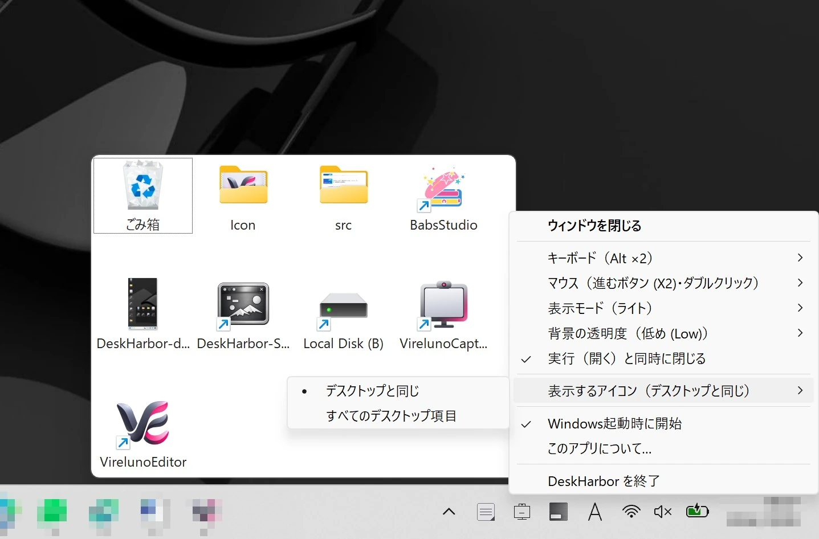
Task: Toggle Windows起動時に開始 option
Action: pos(663,424)
